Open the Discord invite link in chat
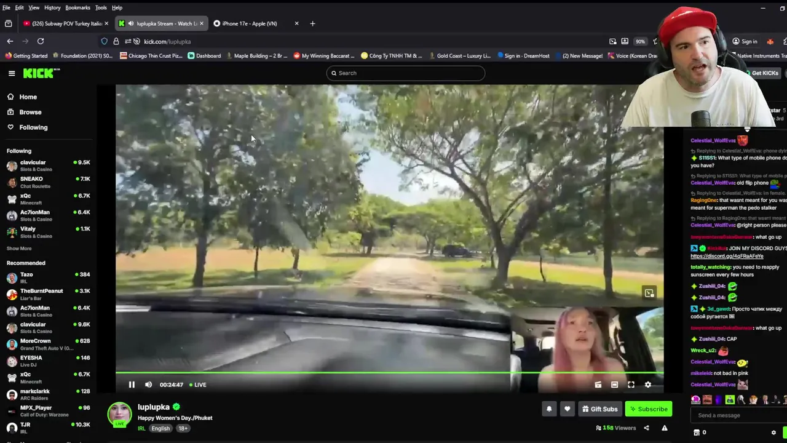The image size is (787, 443). point(727,256)
